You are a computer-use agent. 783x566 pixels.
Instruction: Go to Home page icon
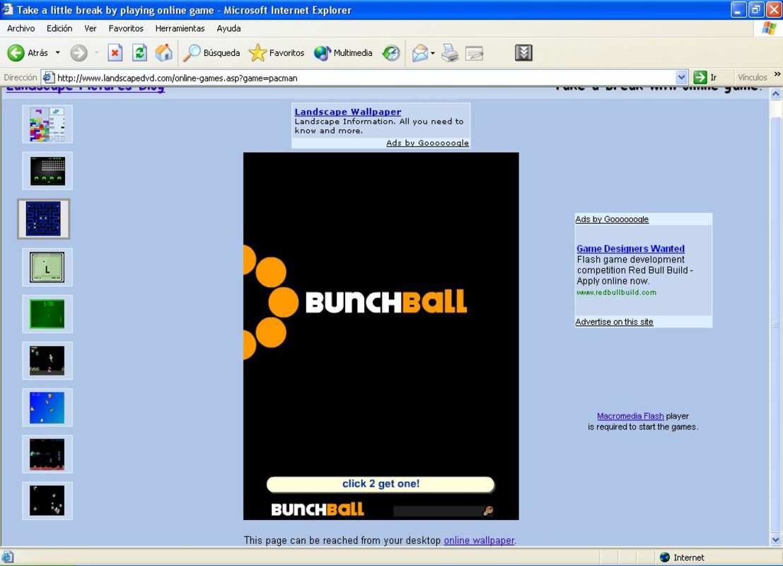pyautogui.click(x=164, y=52)
